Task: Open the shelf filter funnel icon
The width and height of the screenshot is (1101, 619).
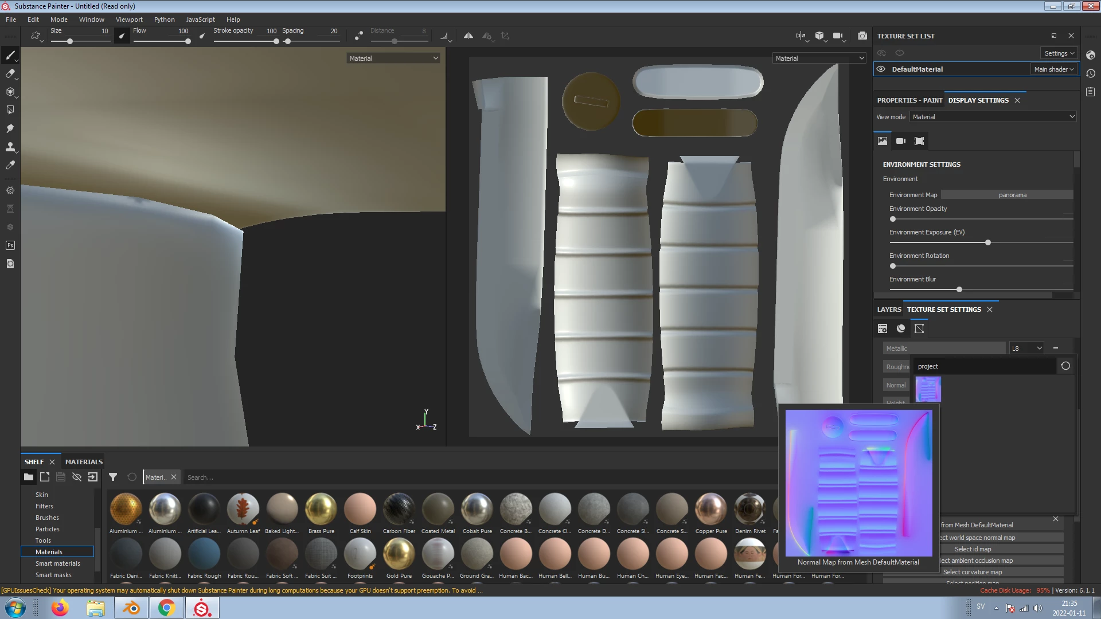Action: (113, 477)
